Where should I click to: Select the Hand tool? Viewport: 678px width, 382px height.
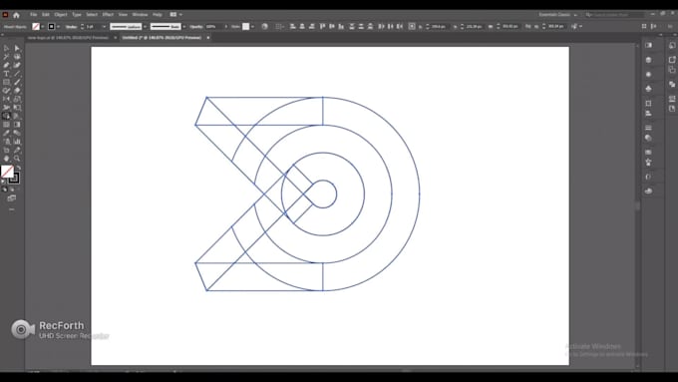click(x=6, y=159)
